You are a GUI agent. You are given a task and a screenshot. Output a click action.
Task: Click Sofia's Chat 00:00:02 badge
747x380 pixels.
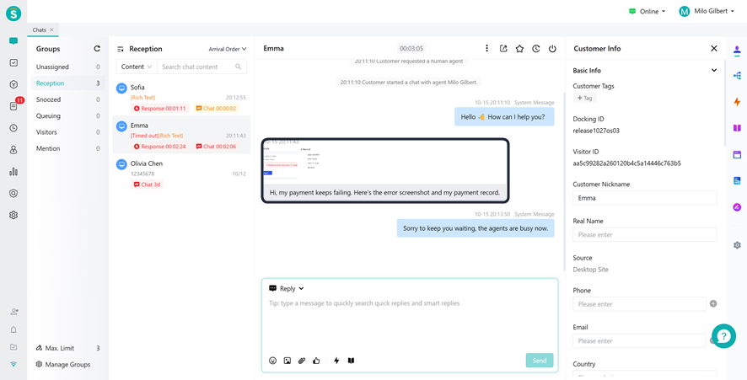click(216, 109)
